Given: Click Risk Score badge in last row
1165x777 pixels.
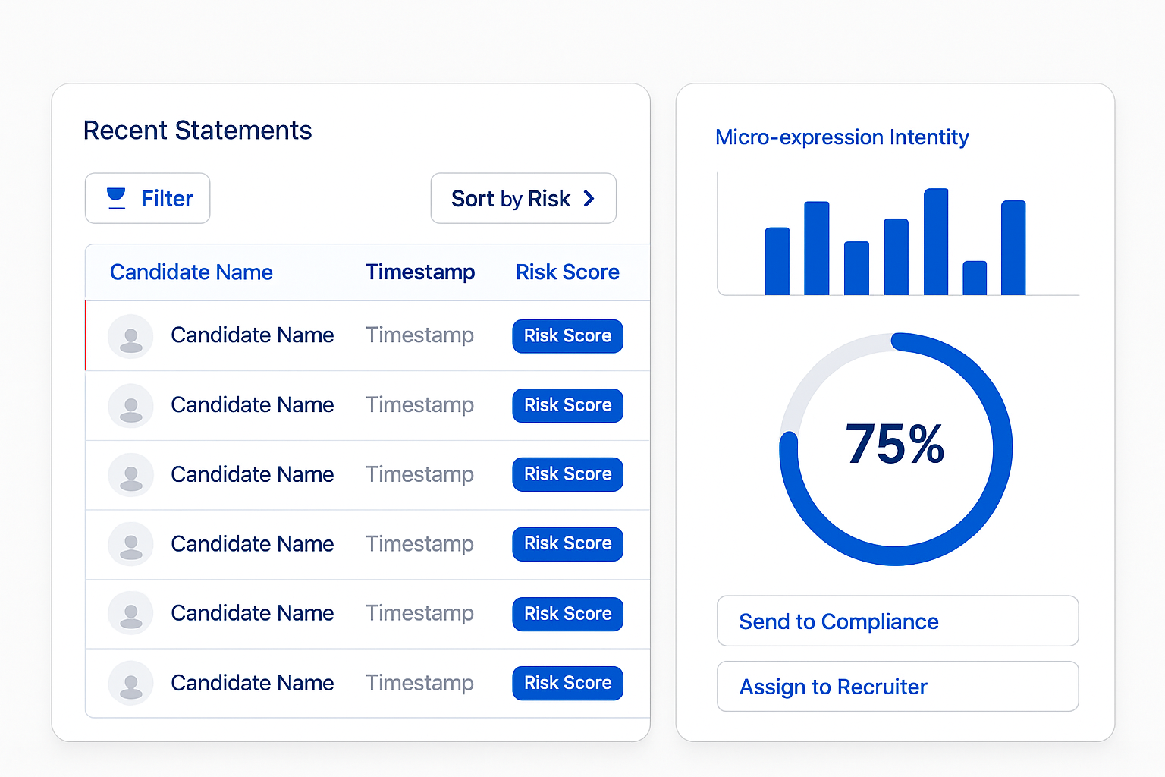Looking at the screenshot, I should pos(567,683).
